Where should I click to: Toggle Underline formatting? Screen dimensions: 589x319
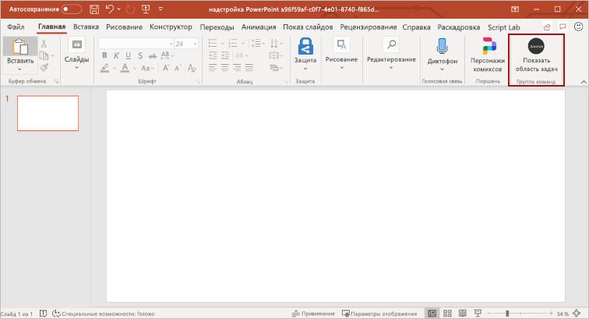129,55
